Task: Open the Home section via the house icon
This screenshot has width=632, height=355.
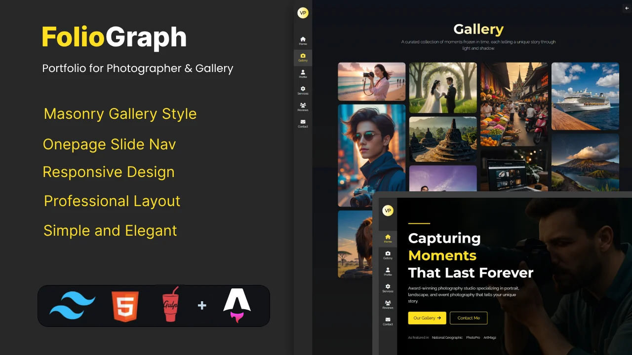Action: click(303, 39)
